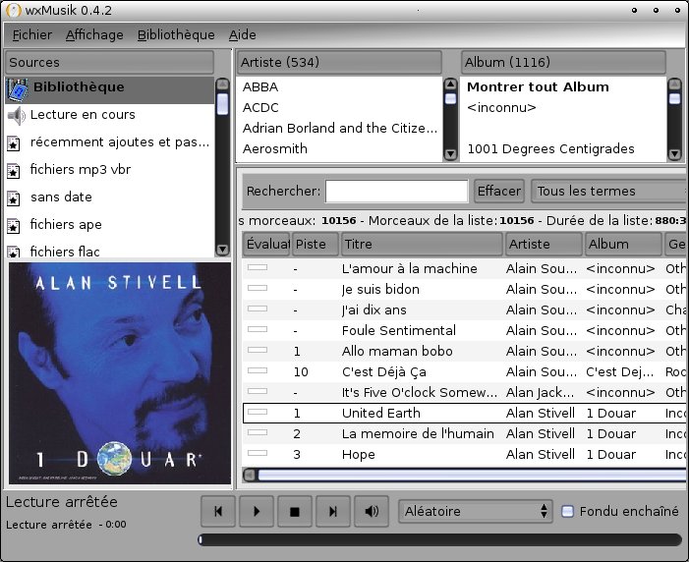Screen dimensions: 689x562
Task: Select <inconnu> in album list
Action: 563,108
